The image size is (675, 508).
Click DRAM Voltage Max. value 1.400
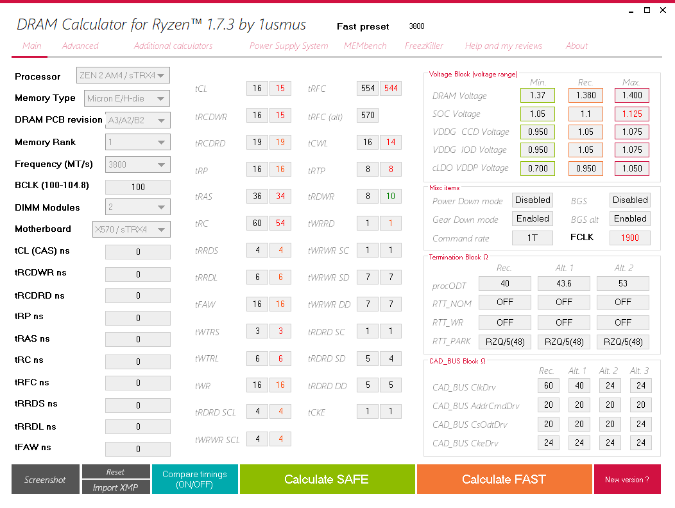(632, 95)
